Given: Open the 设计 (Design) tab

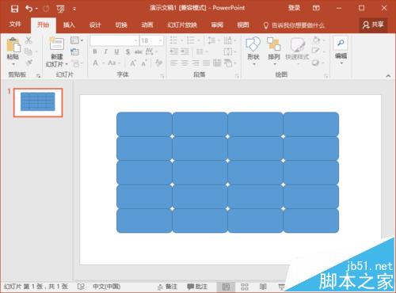Looking at the screenshot, I should click(x=95, y=25).
